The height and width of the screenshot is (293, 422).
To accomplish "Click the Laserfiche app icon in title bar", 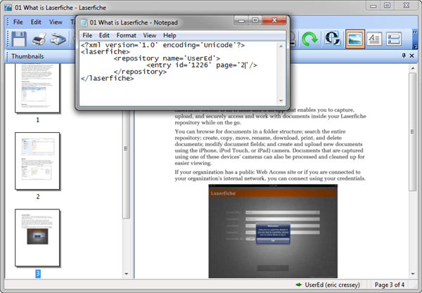I will click(8, 8).
